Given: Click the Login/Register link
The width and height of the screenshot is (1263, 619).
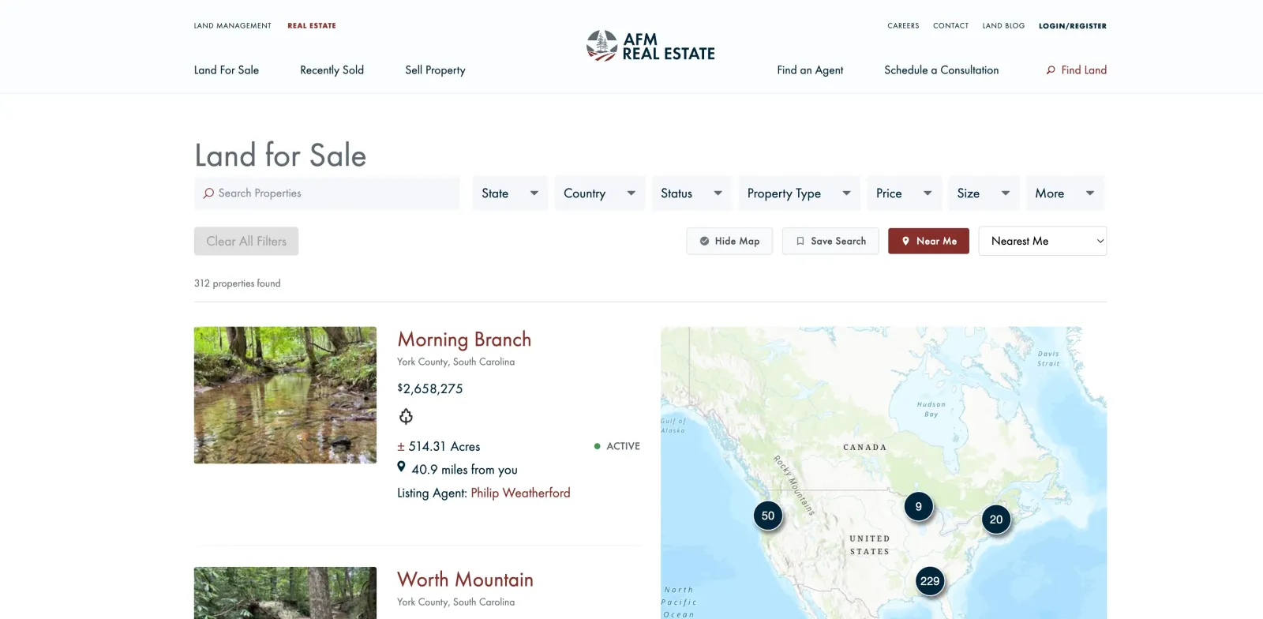Looking at the screenshot, I should point(1073,26).
